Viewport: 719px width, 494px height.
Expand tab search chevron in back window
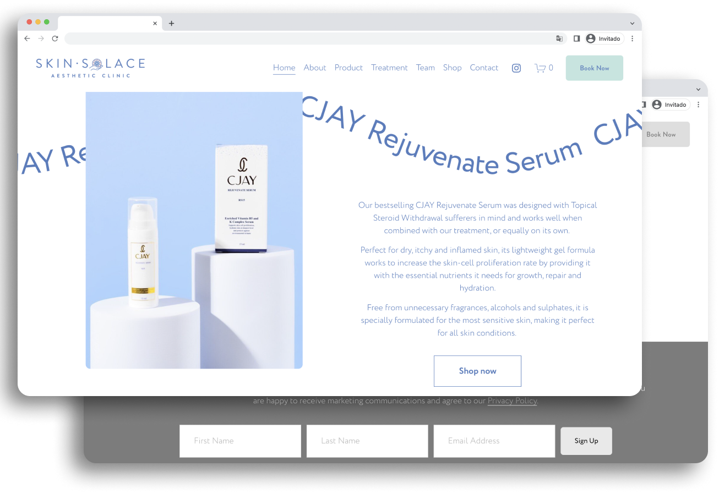click(x=698, y=89)
